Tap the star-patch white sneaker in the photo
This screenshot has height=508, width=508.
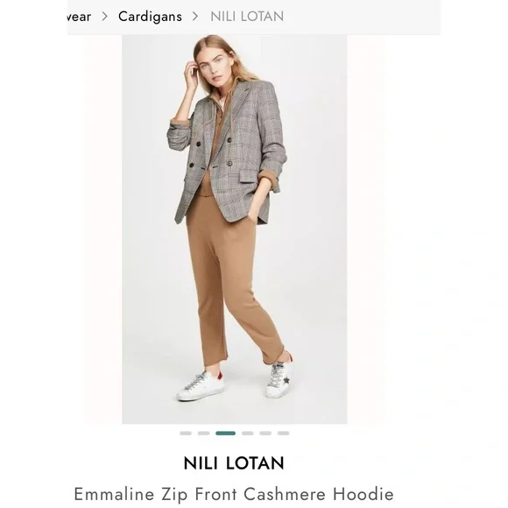279,377
